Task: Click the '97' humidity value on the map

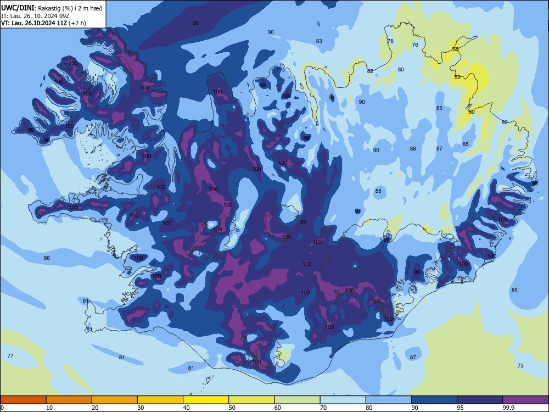Action: tap(386, 241)
